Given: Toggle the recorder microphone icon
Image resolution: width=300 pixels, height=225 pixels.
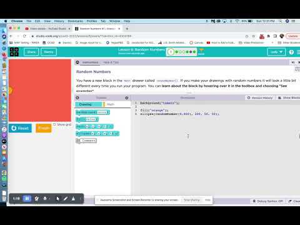Looking at the screenshot, I should (45, 199).
